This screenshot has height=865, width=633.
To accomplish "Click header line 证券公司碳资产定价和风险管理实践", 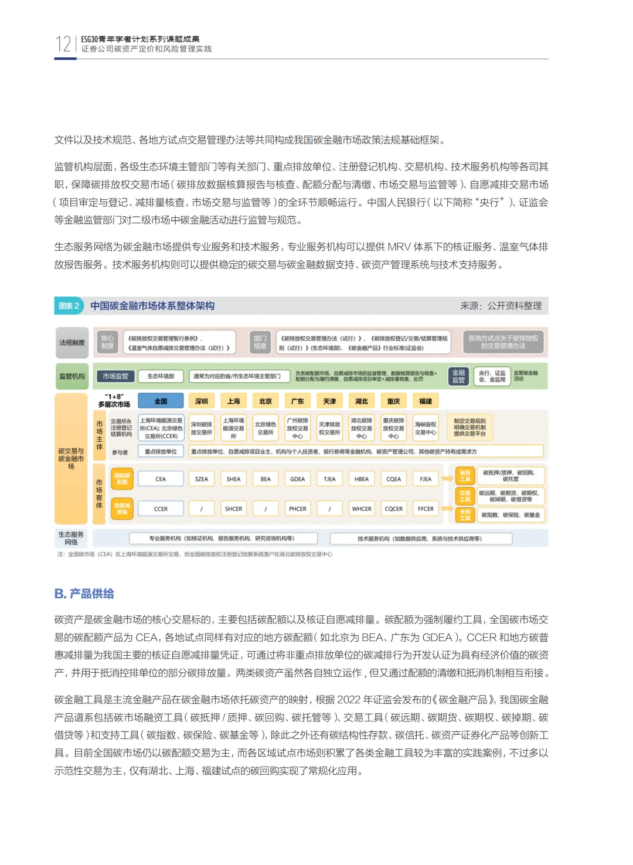I will click(147, 49).
